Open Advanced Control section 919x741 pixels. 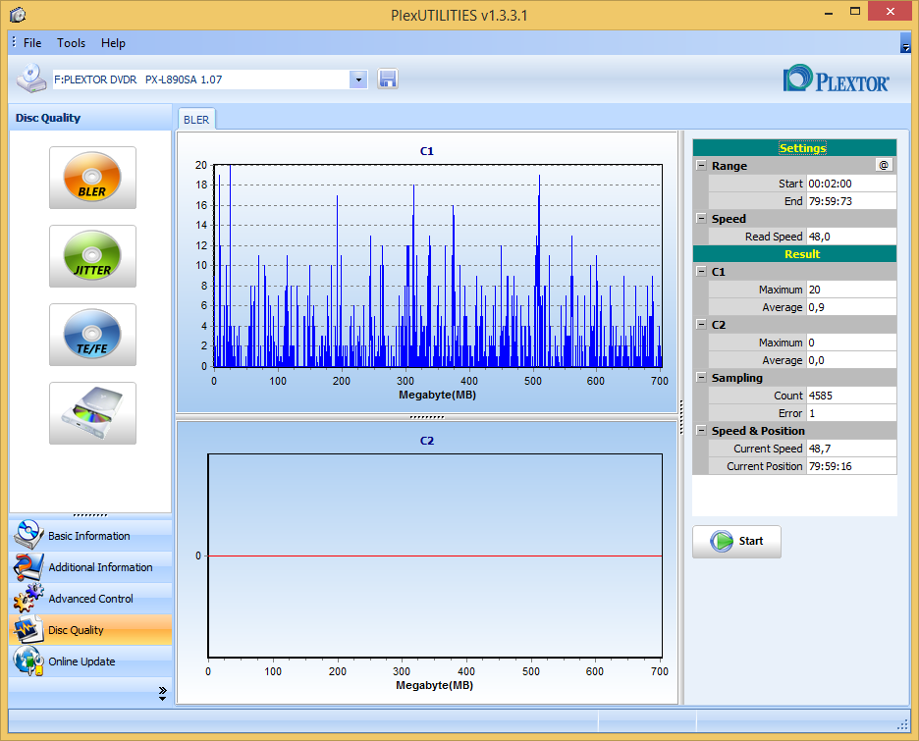click(x=91, y=599)
